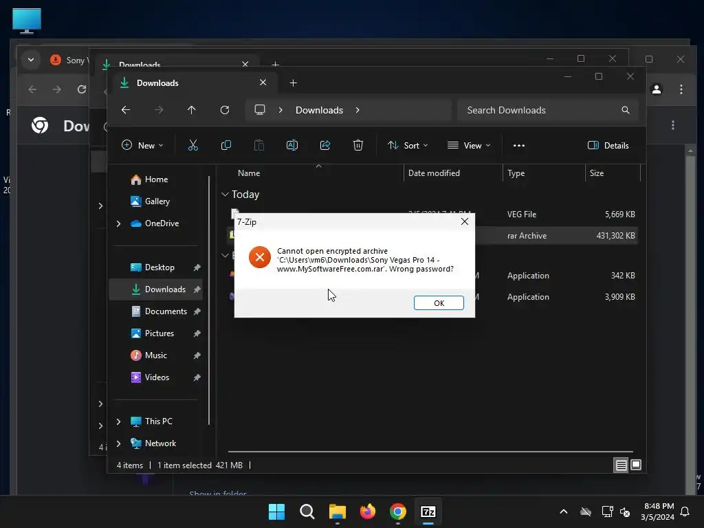Click the pin icon beside Music
Viewport: 704px width, 528px height.
pyautogui.click(x=197, y=355)
